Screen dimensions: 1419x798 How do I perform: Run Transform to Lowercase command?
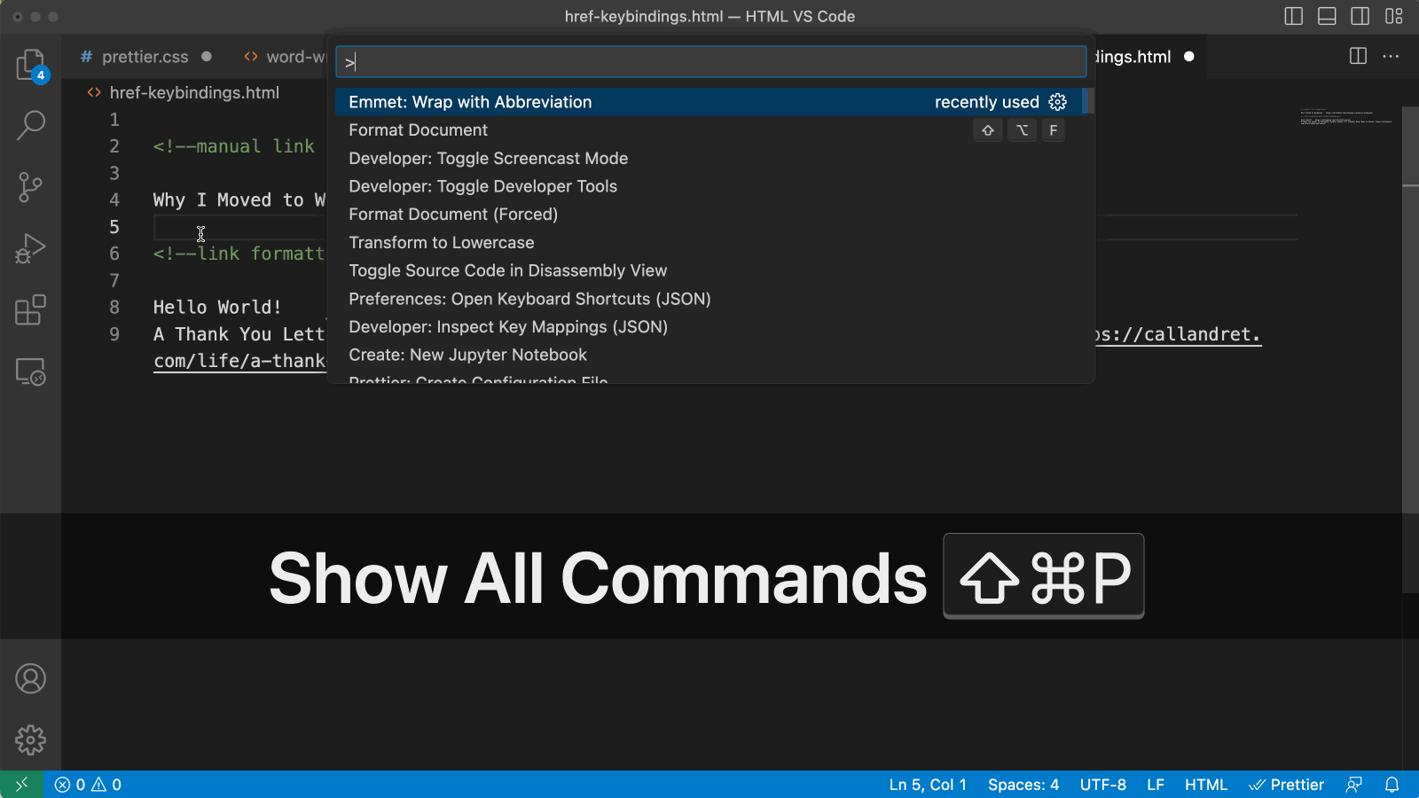click(441, 243)
